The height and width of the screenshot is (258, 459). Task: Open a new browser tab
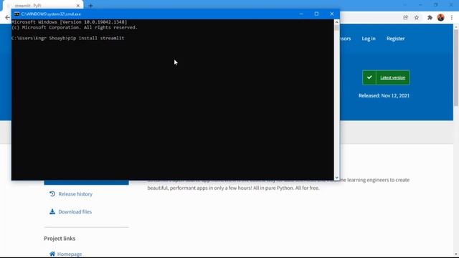point(90,6)
